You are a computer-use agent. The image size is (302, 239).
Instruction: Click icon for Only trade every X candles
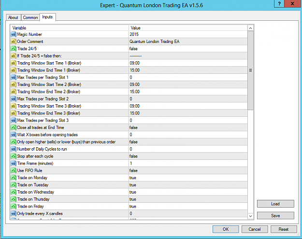(14, 213)
